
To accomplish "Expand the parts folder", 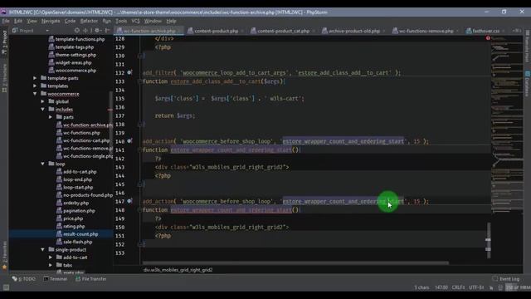I will pyautogui.click(x=51, y=117).
